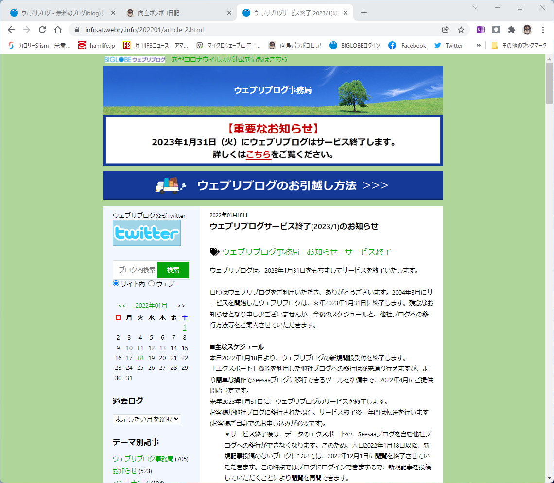This screenshot has height=483, width=554.
Task: Click the 過去ログ sidebar heading
Action: 128,401
